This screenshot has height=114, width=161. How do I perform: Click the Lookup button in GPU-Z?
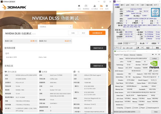pyautogui.click(x=154, y=59)
